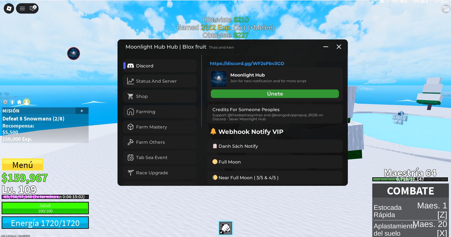Click the yellow Menú button

tap(23, 165)
